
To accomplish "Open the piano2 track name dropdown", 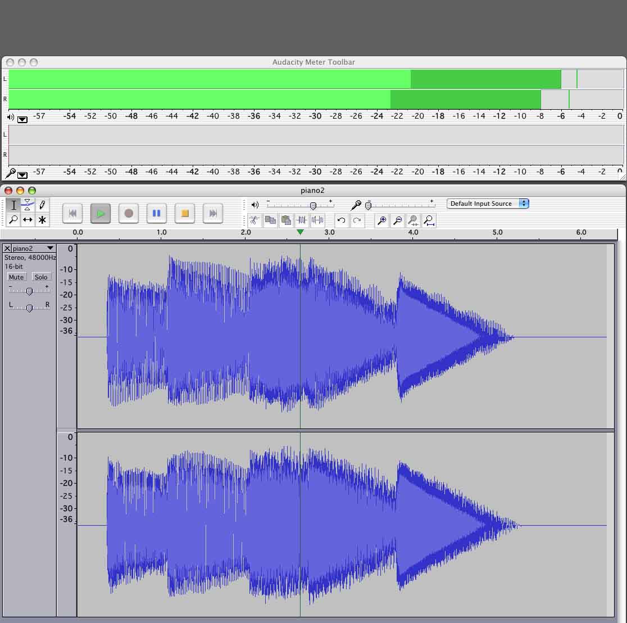I will (x=50, y=249).
